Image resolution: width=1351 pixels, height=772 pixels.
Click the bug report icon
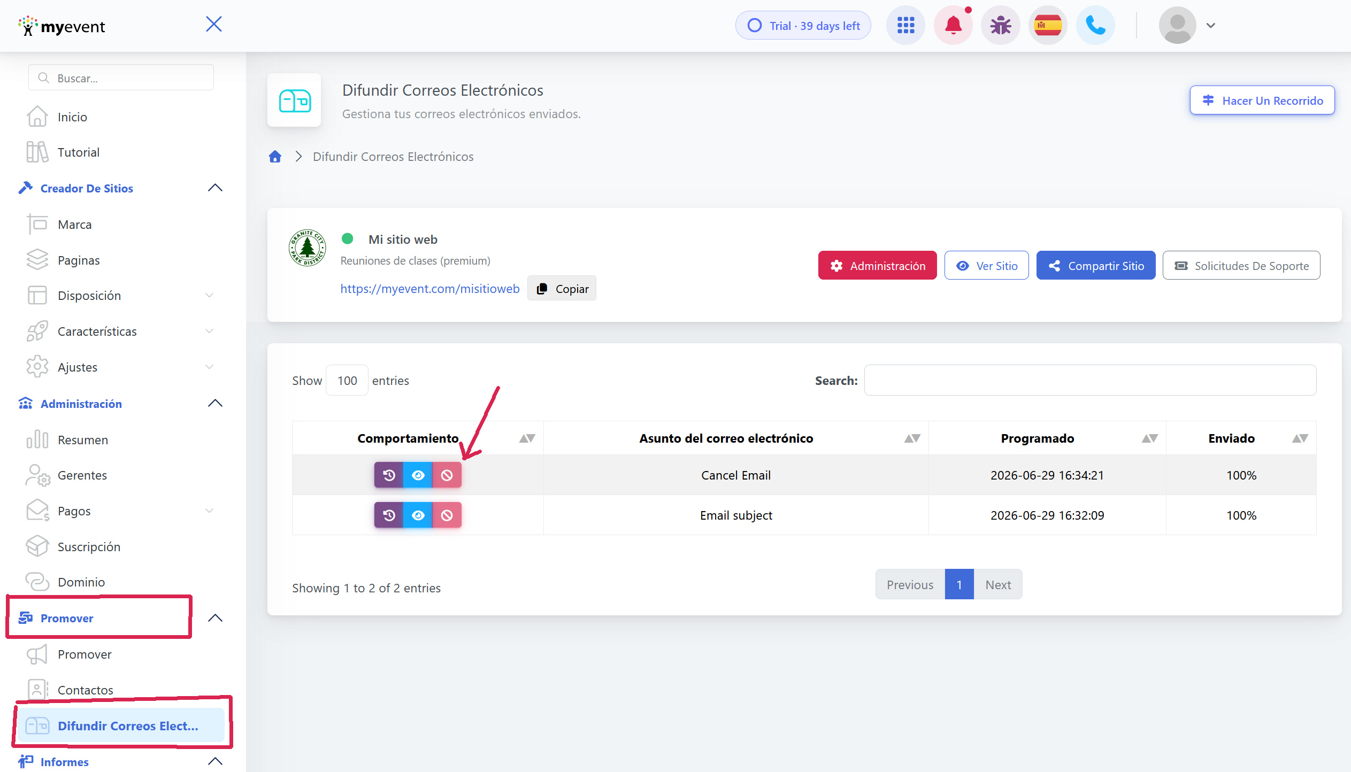pos(1000,25)
